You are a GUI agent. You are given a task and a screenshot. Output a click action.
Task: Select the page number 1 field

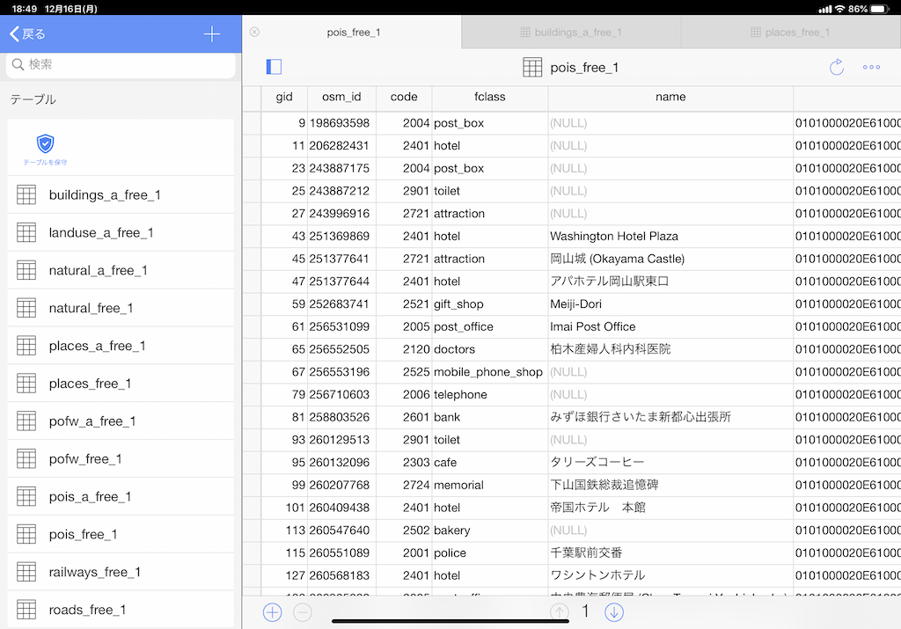click(x=585, y=611)
